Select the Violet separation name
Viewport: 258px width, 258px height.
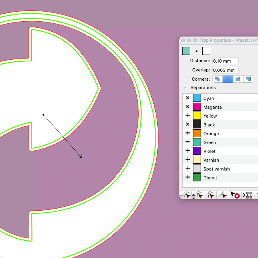click(209, 151)
